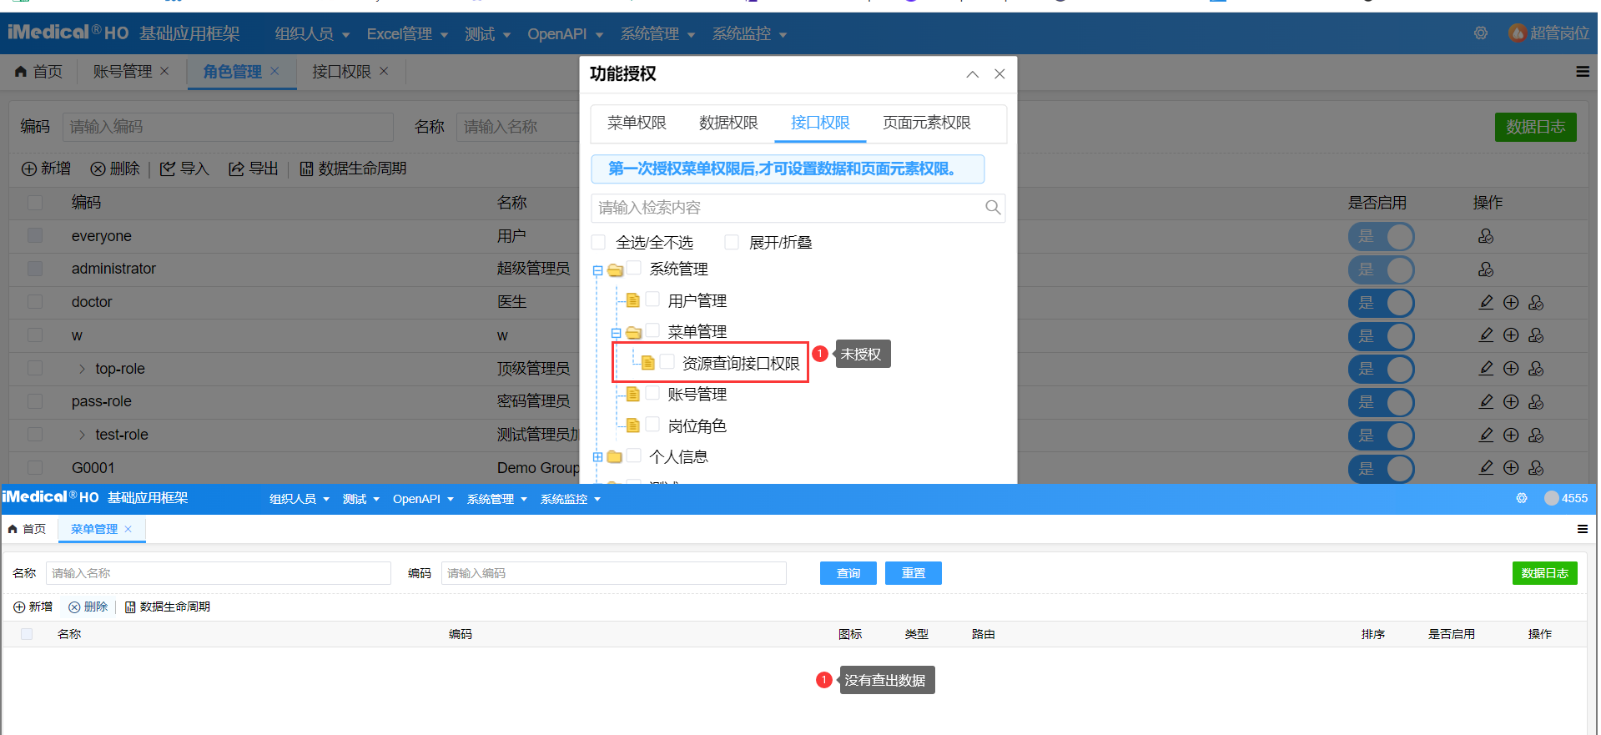The width and height of the screenshot is (1601, 735).
Task: Click 导入 import toolbar item
Action: pos(184,169)
